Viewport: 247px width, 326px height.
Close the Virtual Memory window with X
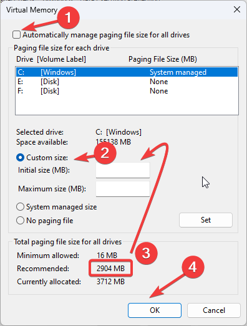[x=237, y=9]
